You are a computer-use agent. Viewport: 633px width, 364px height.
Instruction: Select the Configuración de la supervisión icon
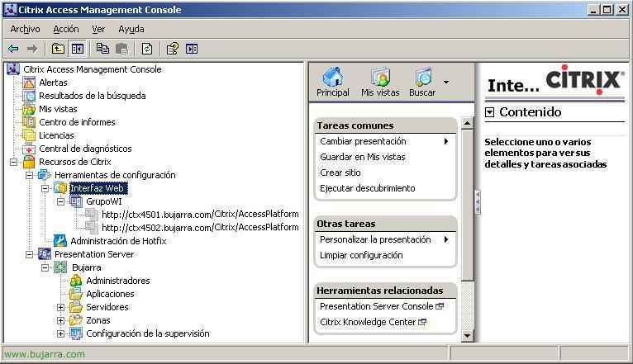click(x=76, y=333)
